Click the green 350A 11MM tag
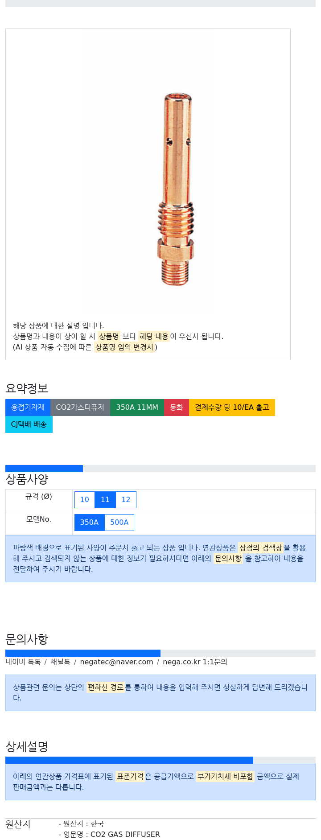The width and height of the screenshot is (321, 840). (137, 408)
